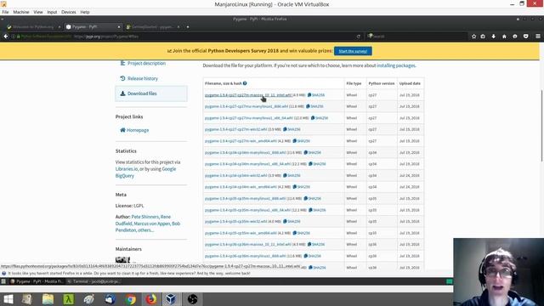
Task: Click the Homepage house icon in Project links
Action: pyautogui.click(x=122, y=130)
